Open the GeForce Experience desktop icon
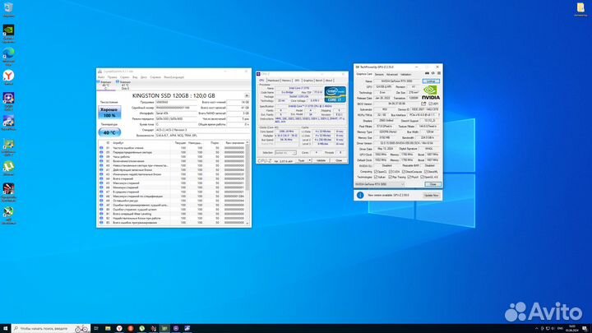The height and width of the screenshot is (333, 592). (x=8, y=33)
